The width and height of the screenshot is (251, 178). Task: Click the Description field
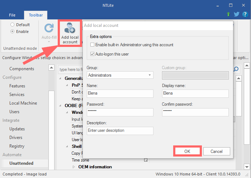click(x=120, y=131)
